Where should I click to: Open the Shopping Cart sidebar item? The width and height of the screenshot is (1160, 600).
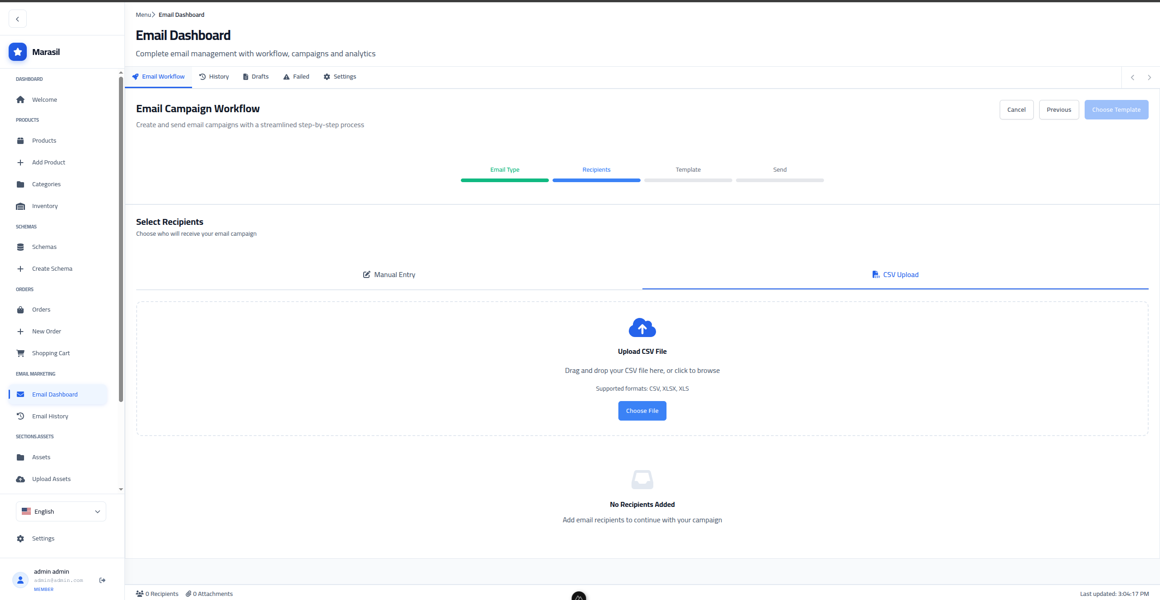pos(51,353)
